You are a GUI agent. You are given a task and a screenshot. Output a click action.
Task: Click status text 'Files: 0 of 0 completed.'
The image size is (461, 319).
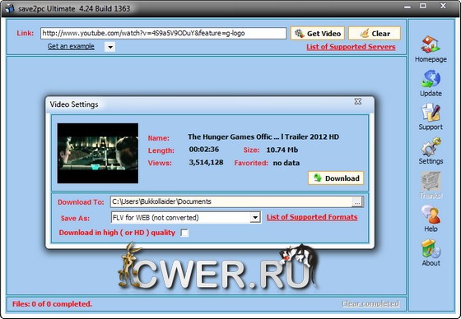pos(52,303)
